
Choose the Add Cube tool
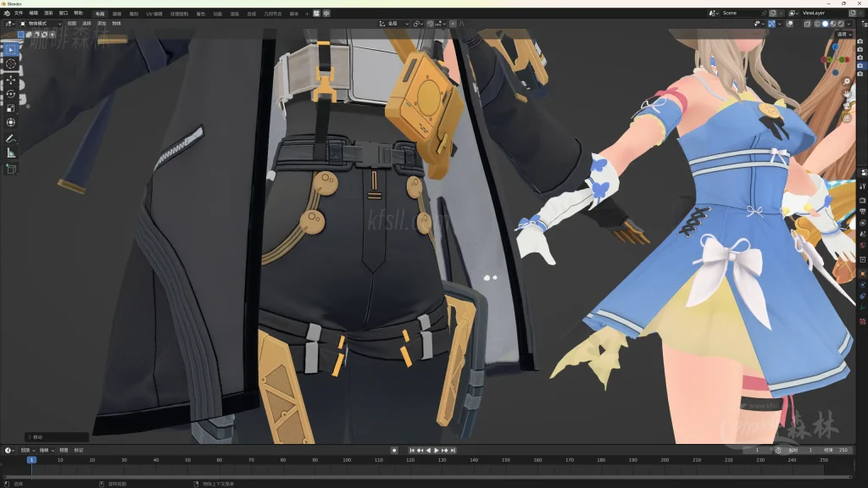[x=10, y=169]
